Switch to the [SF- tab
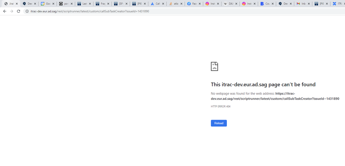 [120, 4]
